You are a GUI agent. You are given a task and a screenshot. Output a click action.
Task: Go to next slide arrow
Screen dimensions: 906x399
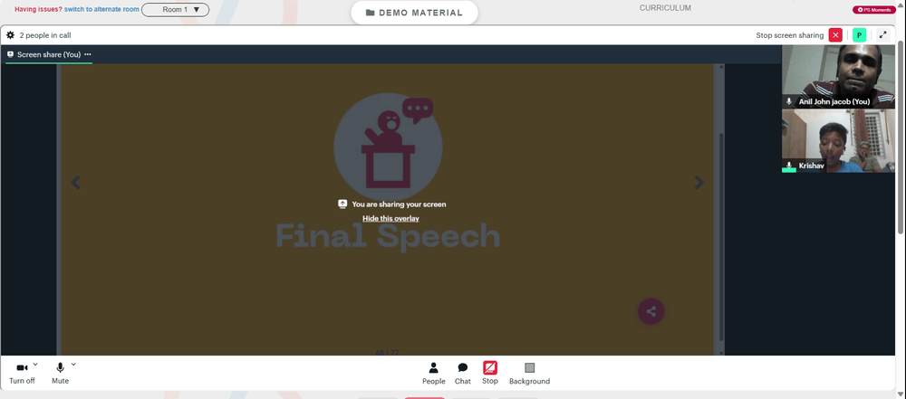(x=699, y=183)
